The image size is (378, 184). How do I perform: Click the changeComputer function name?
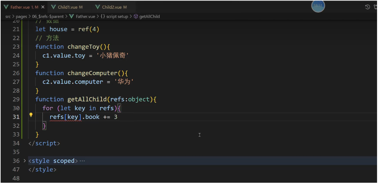click(x=92, y=73)
